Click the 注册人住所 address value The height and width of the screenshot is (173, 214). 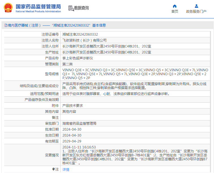point(107,46)
